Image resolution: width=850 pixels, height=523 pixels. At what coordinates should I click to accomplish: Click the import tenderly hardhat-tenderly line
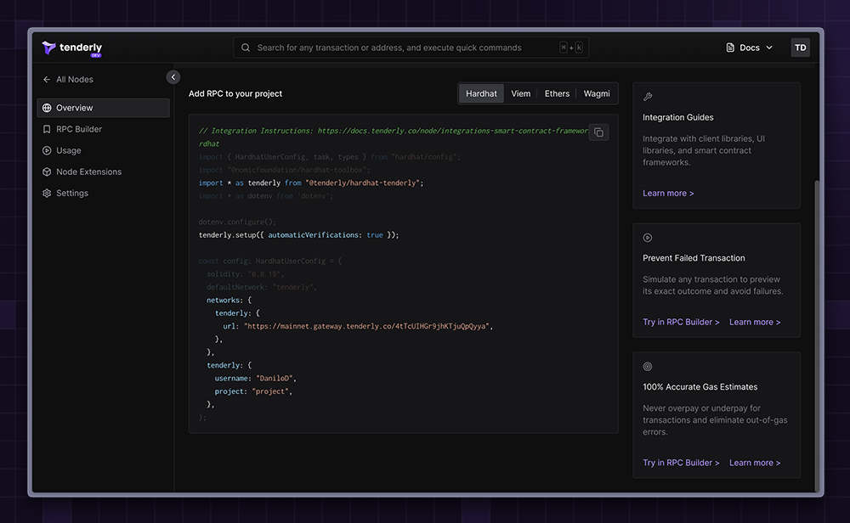coord(311,183)
